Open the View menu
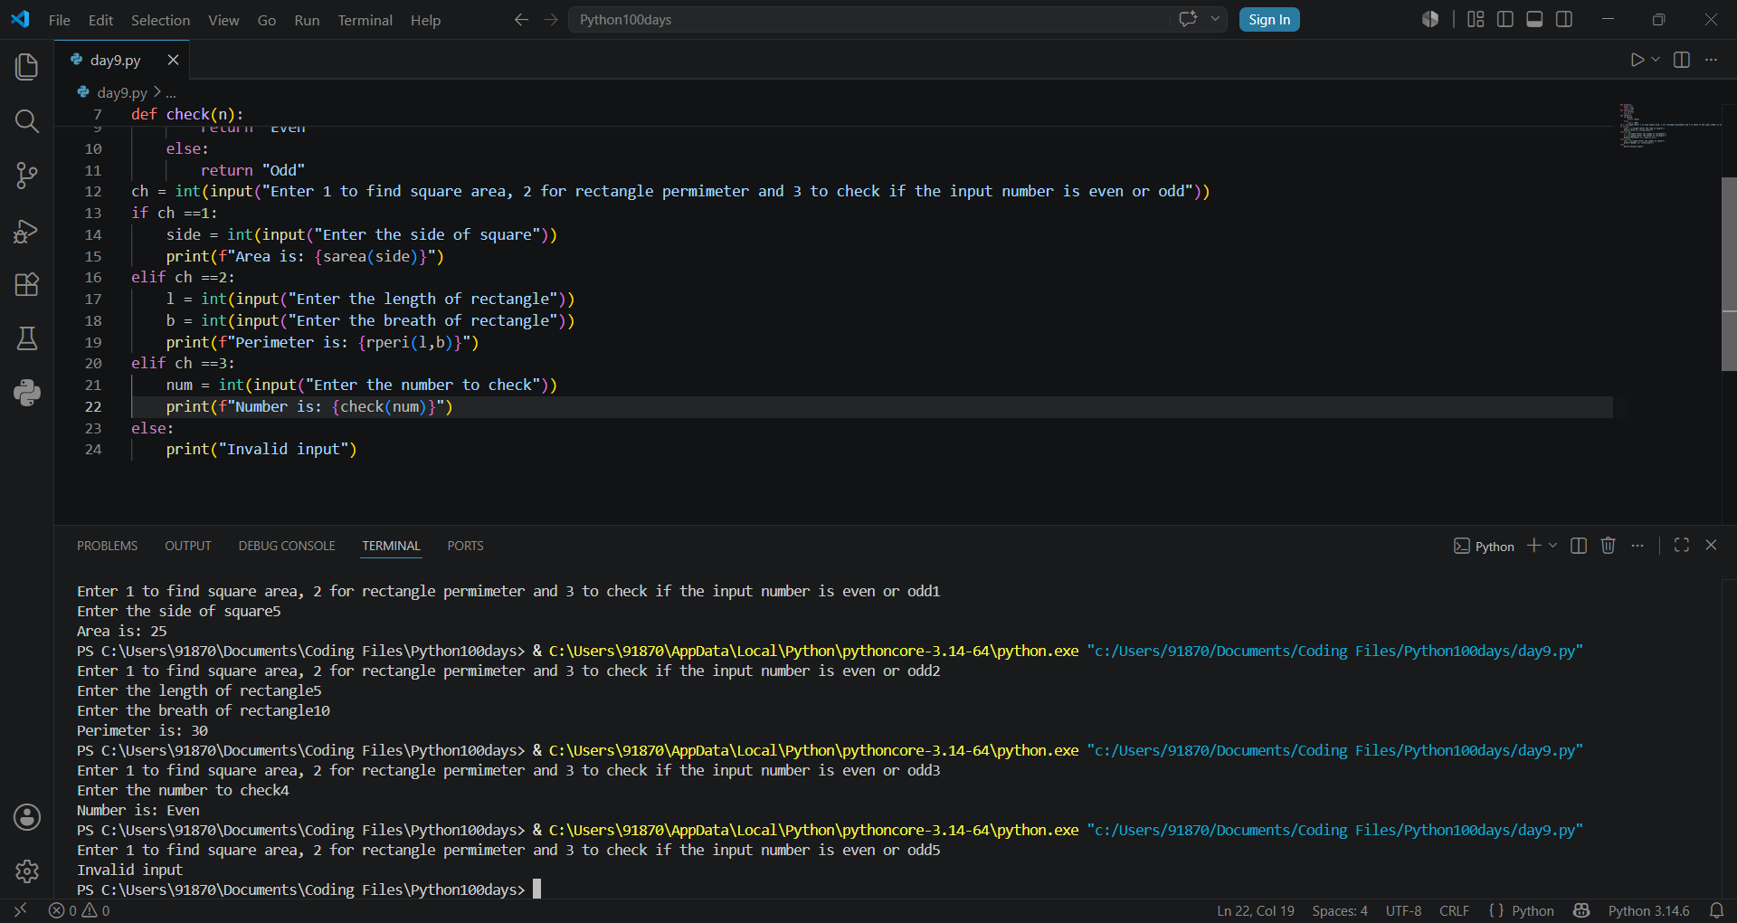 coord(223,20)
